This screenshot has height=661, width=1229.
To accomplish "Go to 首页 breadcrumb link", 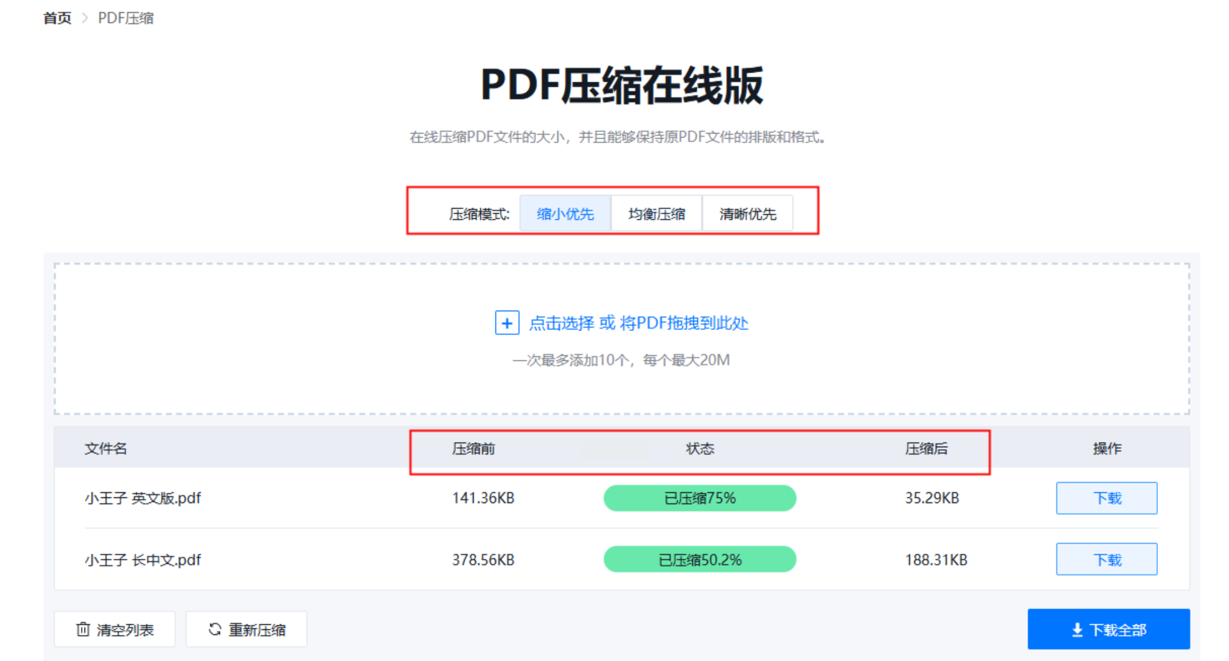I will pyautogui.click(x=58, y=18).
